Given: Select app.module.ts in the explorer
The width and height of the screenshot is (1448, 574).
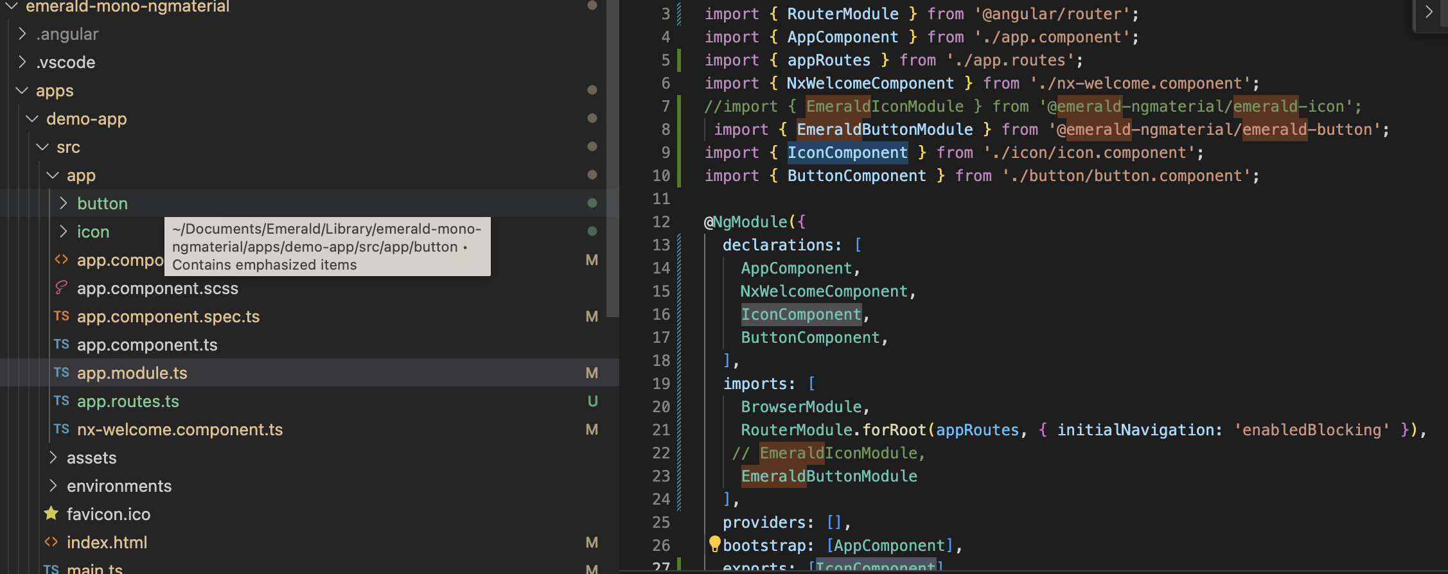Looking at the screenshot, I should coord(310,373).
